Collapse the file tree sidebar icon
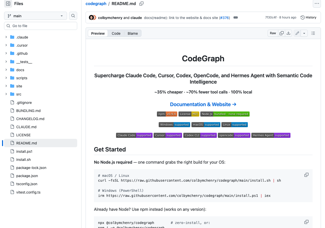The width and height of the screenshot is (325, 228). point(8,4)
